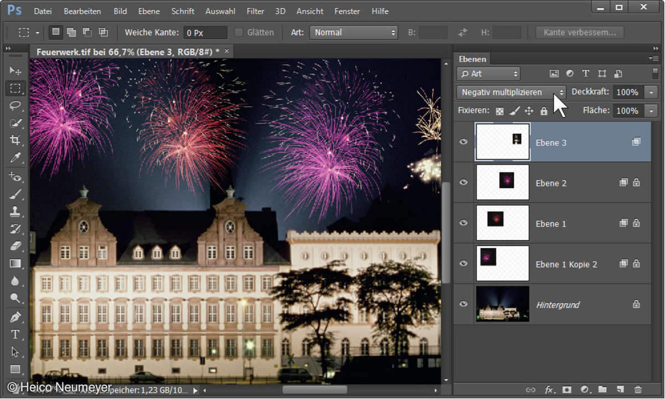This screenshot has height=399, width=665.
Task: Hide the Ebene 3 layer
Action: pyautogui.click(x=463, y=142)
